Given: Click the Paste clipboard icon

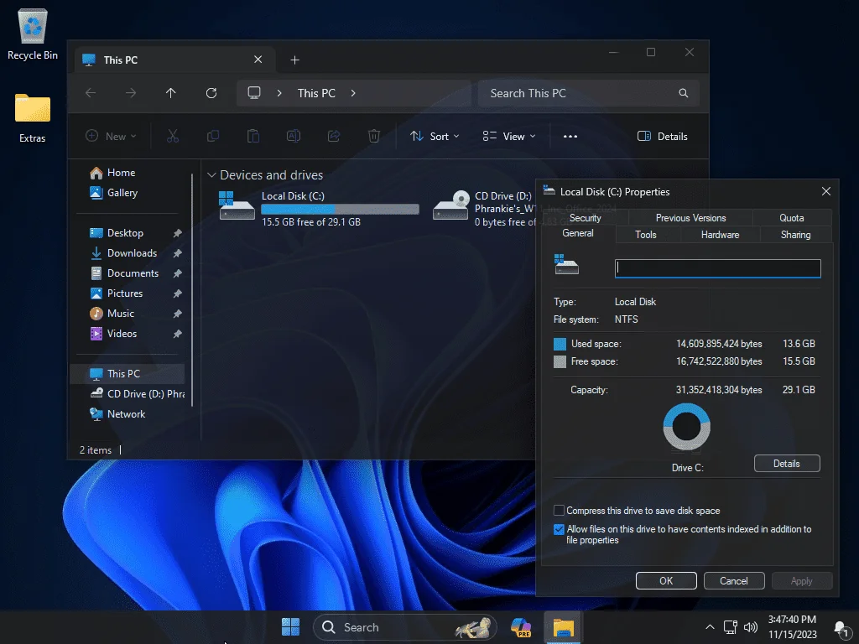Looking at the screenshot, I should tap(253, 137).
